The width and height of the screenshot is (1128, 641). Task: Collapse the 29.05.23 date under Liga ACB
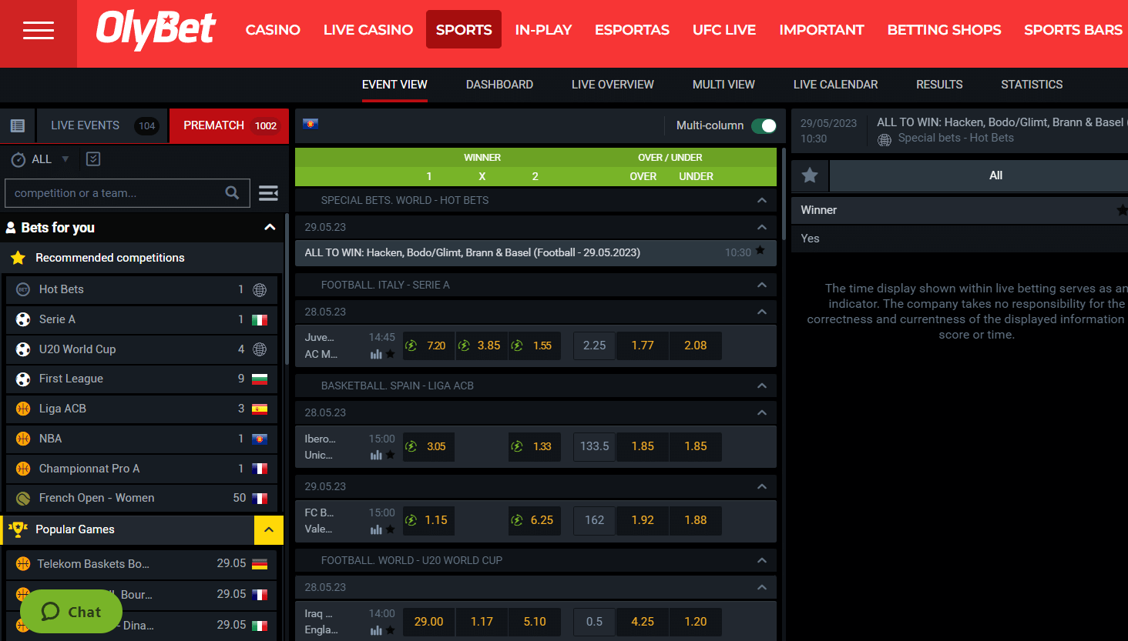tap(762, 486)
